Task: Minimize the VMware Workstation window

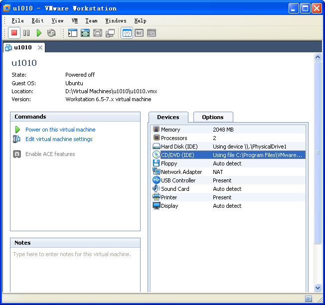Action: [x=294, y=8]
